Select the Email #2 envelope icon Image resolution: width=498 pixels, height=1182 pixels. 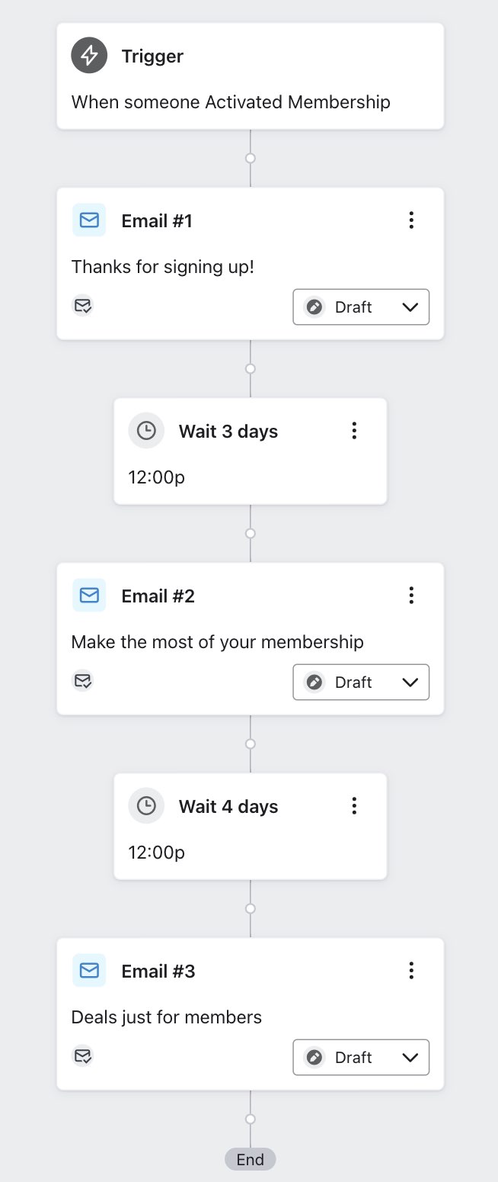(89, 595)
